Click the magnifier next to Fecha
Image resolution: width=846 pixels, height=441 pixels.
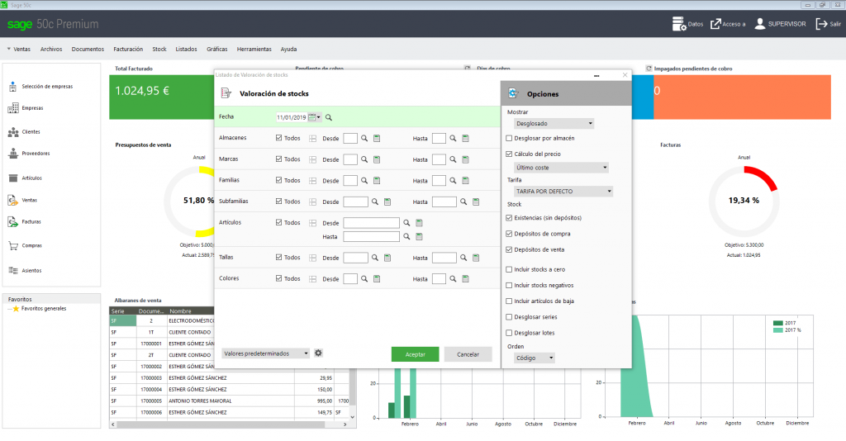point(328,118)
